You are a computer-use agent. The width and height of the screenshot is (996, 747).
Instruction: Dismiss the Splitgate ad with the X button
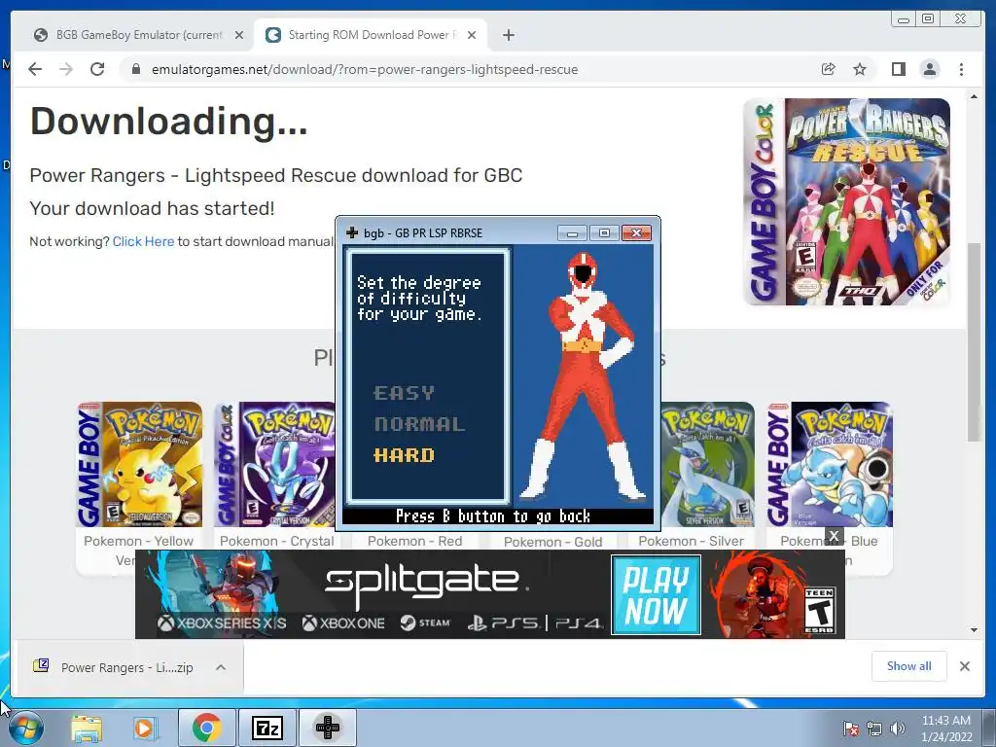(x=835, y=536)
